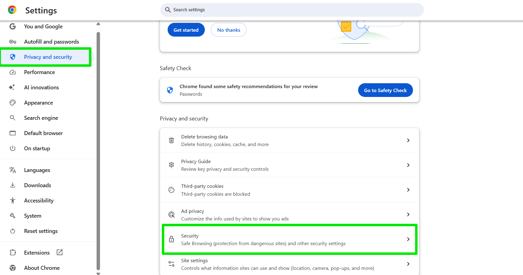The width and height of the screenshot is (523, 275).
Task: Click the Extensions external link icon
Action: [x=60, y=252]
